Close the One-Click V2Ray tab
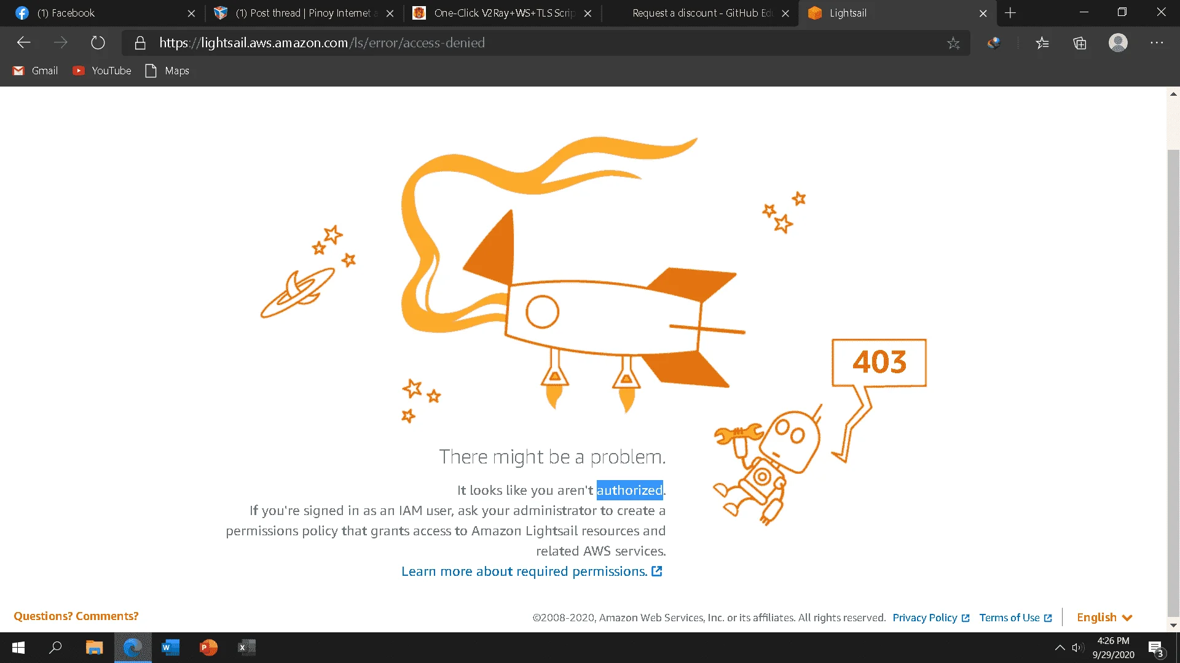This screenshot has height=663, width=1180. pos(588,13)
